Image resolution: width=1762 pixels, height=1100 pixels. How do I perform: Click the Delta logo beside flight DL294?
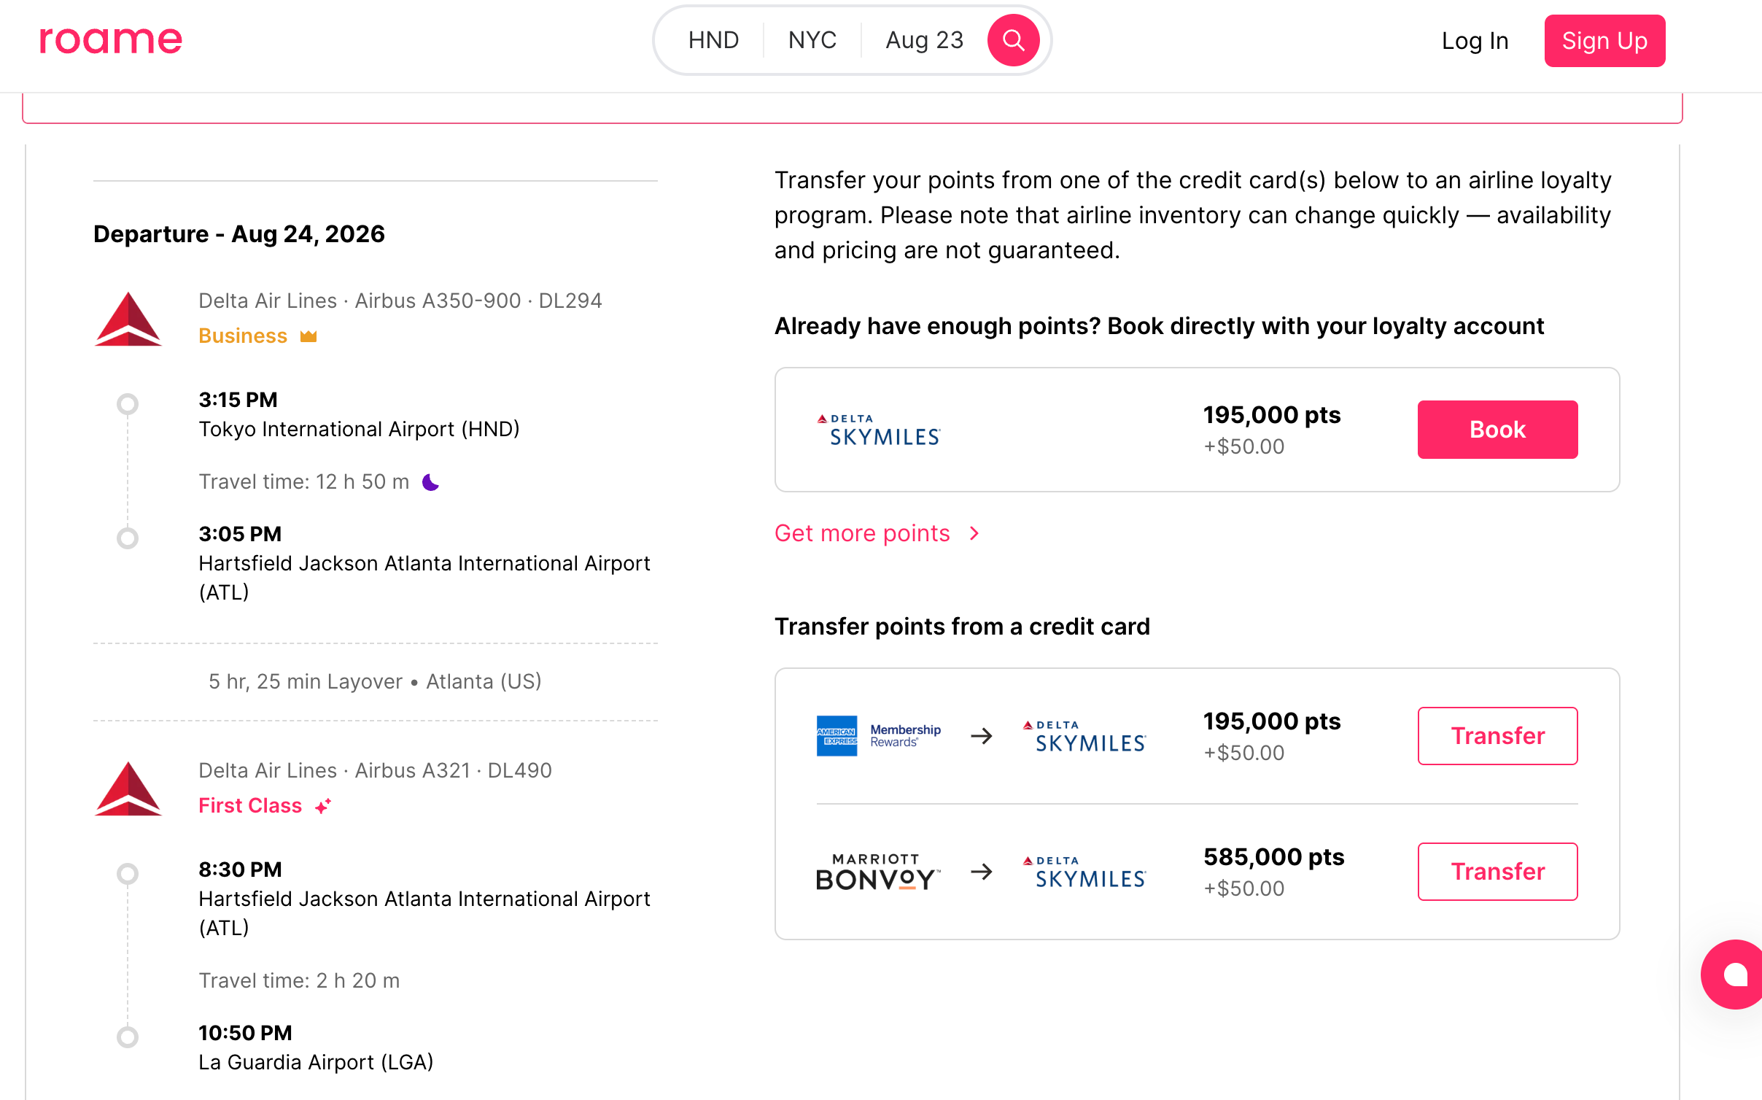(x=129, y=319)
